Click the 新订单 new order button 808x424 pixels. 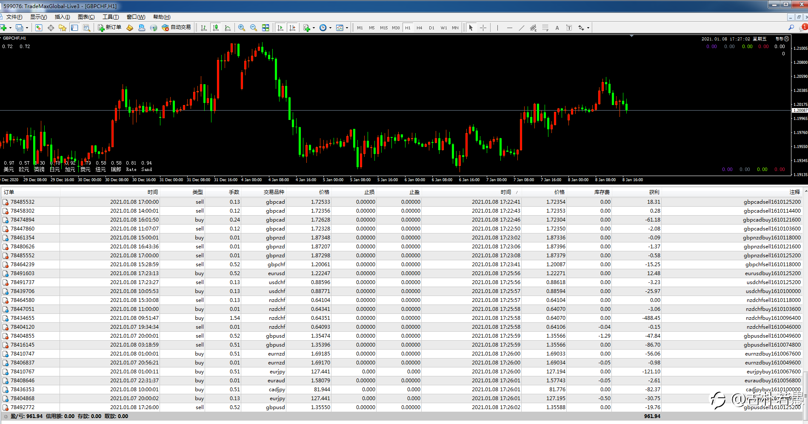click(110, 28)
